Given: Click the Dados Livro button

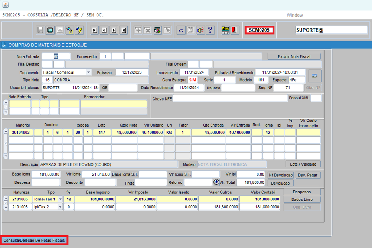Looking at the screenshot, I should [x=302, y=200].
